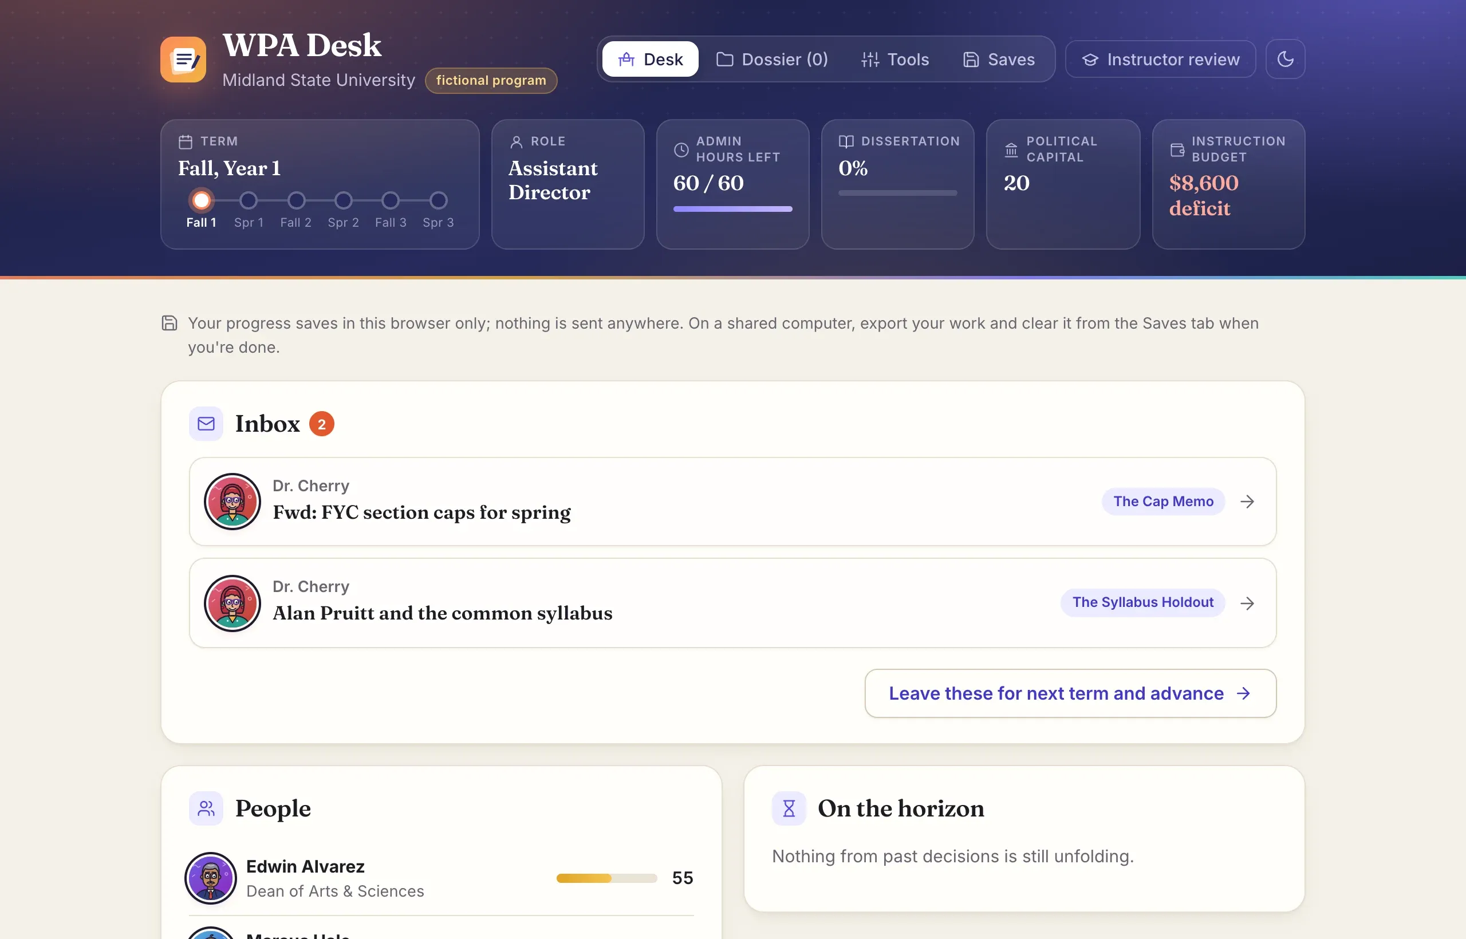
Task: Click the book icon beside Dissertation
Action: pyautogui.click(x=846, y=141)
